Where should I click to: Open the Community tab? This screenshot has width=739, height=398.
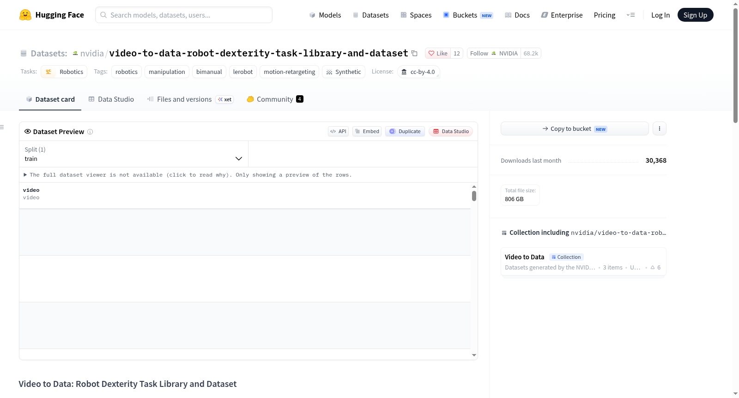click(275, 99)
